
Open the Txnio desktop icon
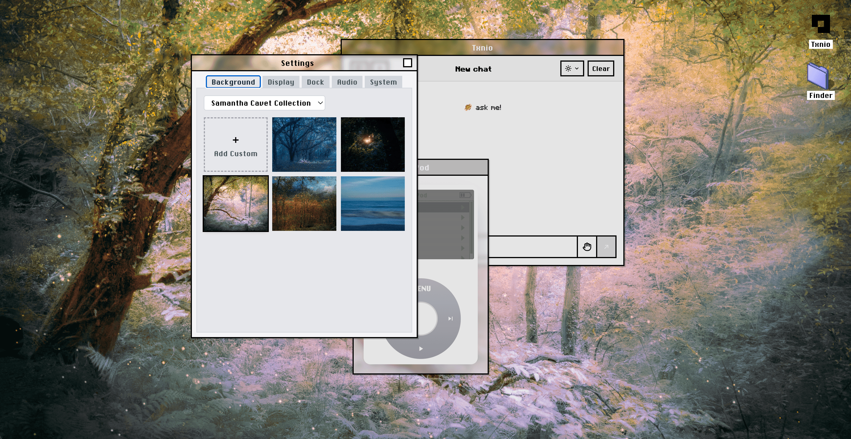tap(820, 24)
